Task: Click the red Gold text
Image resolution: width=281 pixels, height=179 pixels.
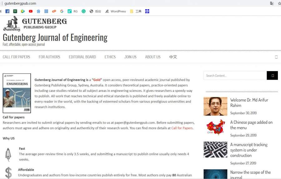Action: click(x=97, y=80)
